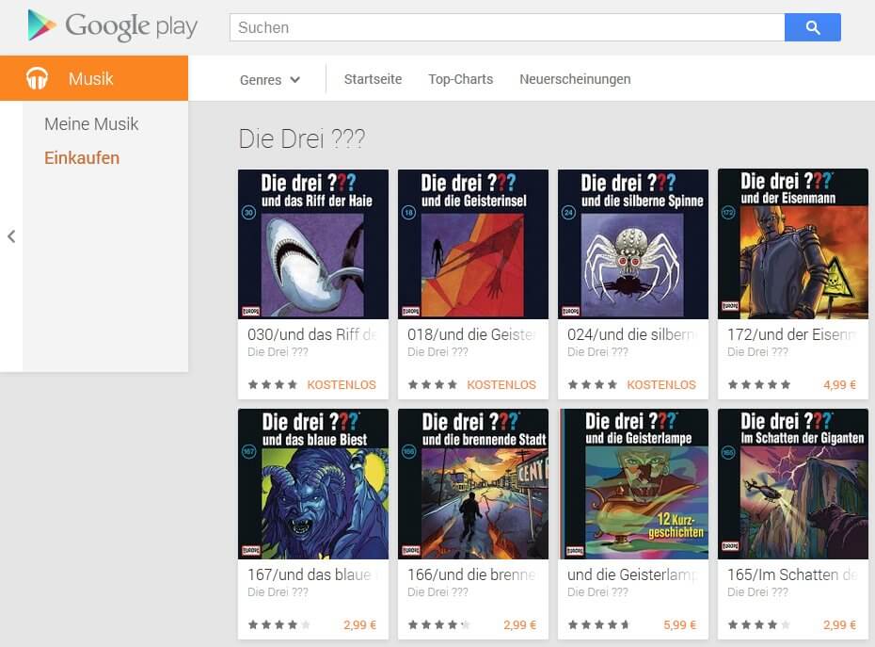The image size is (875, 647).
Task: Click 2,99 € price on 166 brennende Stadt
Action: tap(519, 625)
